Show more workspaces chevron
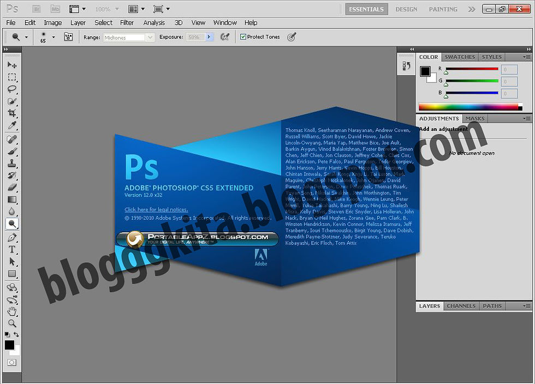This screenshot has height=384, width=535. (x=472, y=9)
